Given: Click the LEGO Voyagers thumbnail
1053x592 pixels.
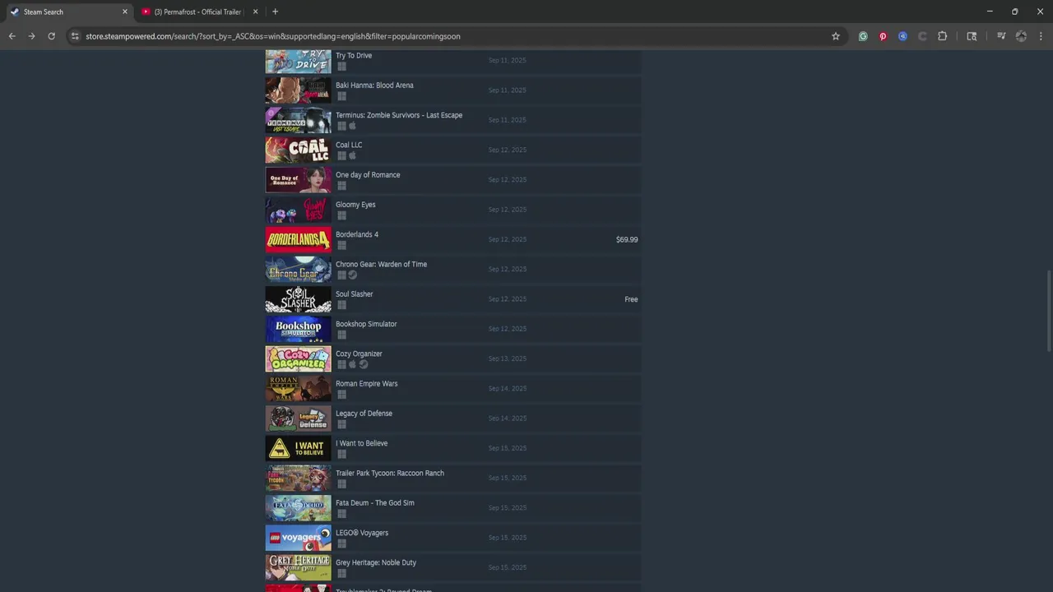Looking at the screenshot, I should pos(298,538).
